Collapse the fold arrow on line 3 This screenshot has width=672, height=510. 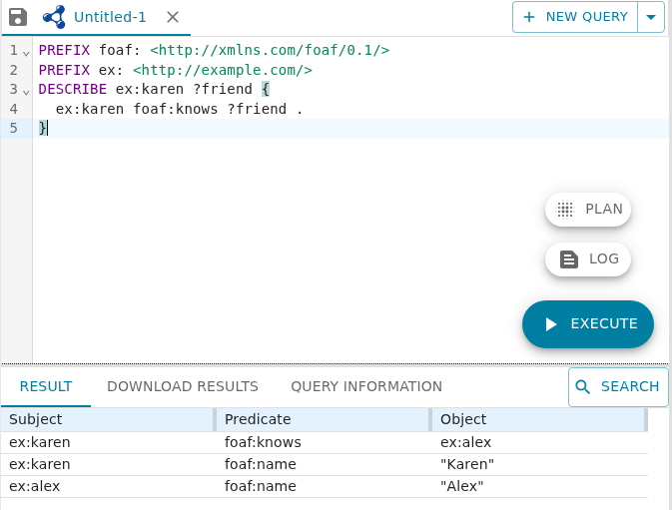(26, 92)
